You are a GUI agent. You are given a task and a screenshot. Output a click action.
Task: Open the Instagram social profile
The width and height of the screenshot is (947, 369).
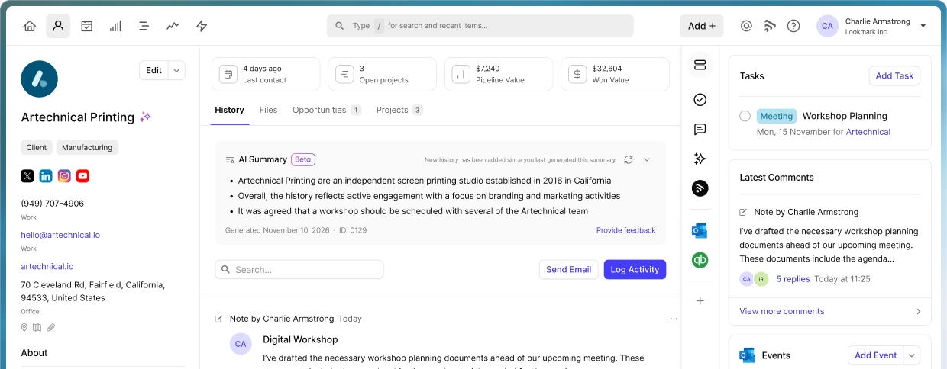point(64,176)
